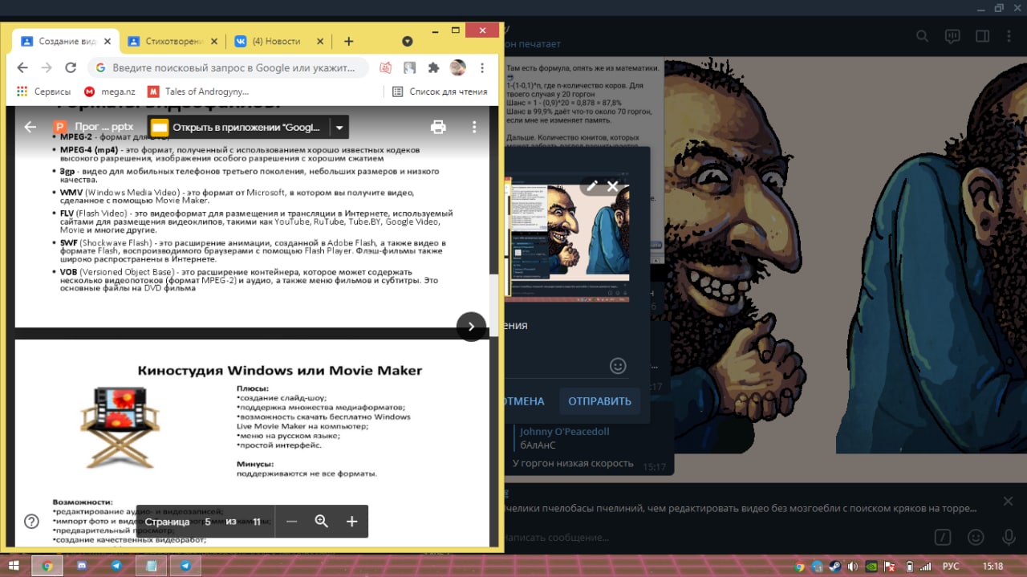Expand the open-with dropdown arrow in viewer
Image resolution: width=1027 pixels, height=577 pixels.
point(339,127)
